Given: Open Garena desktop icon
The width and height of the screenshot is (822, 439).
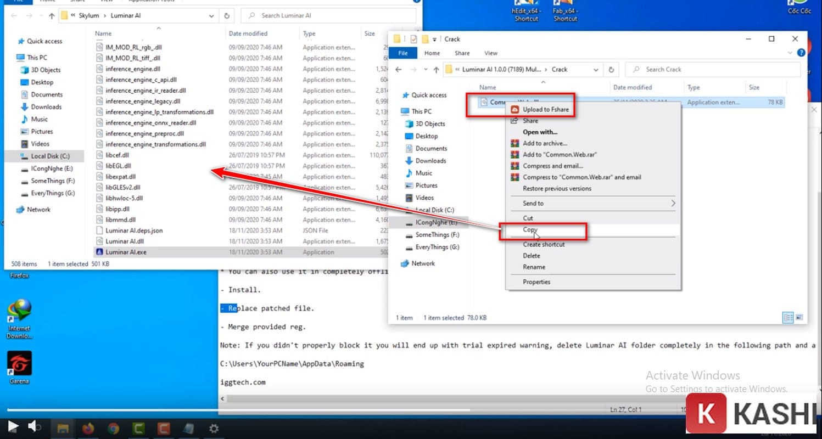Looking at the screenshot, I should tap(19, 367).
